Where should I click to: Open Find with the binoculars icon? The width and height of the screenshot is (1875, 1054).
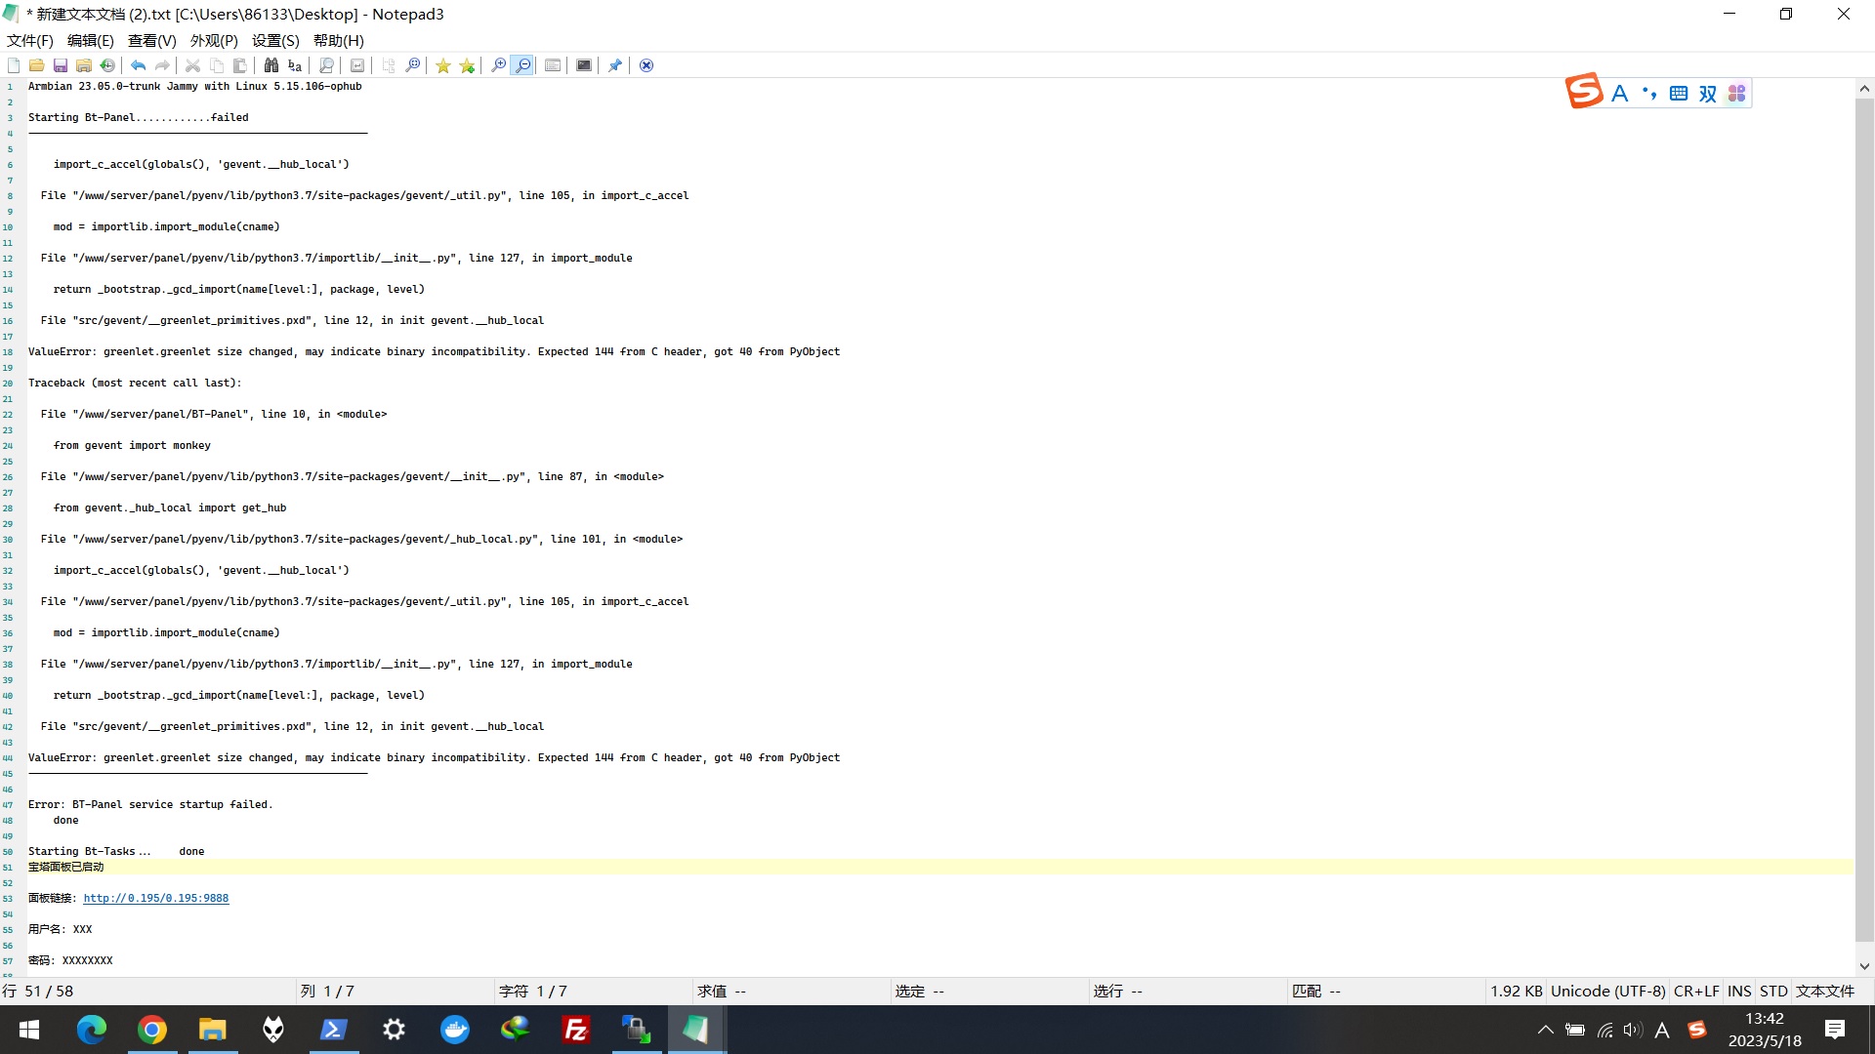[271, 65]
